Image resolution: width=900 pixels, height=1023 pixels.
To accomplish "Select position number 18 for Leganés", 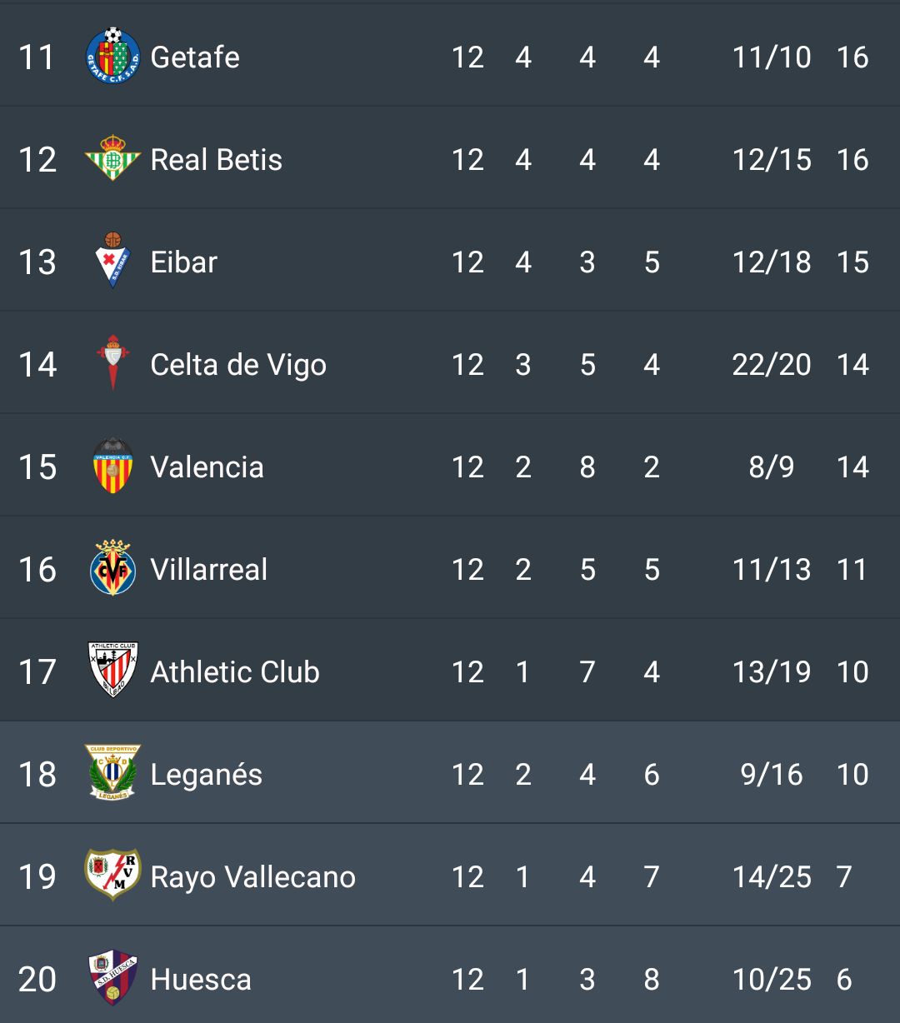I will click(37, 775).
